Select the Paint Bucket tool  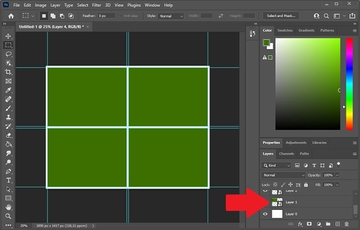click(x=8, y=144)
